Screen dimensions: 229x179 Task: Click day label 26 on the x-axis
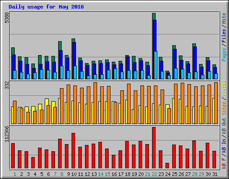pyautogui.click(x=181, y=174)
